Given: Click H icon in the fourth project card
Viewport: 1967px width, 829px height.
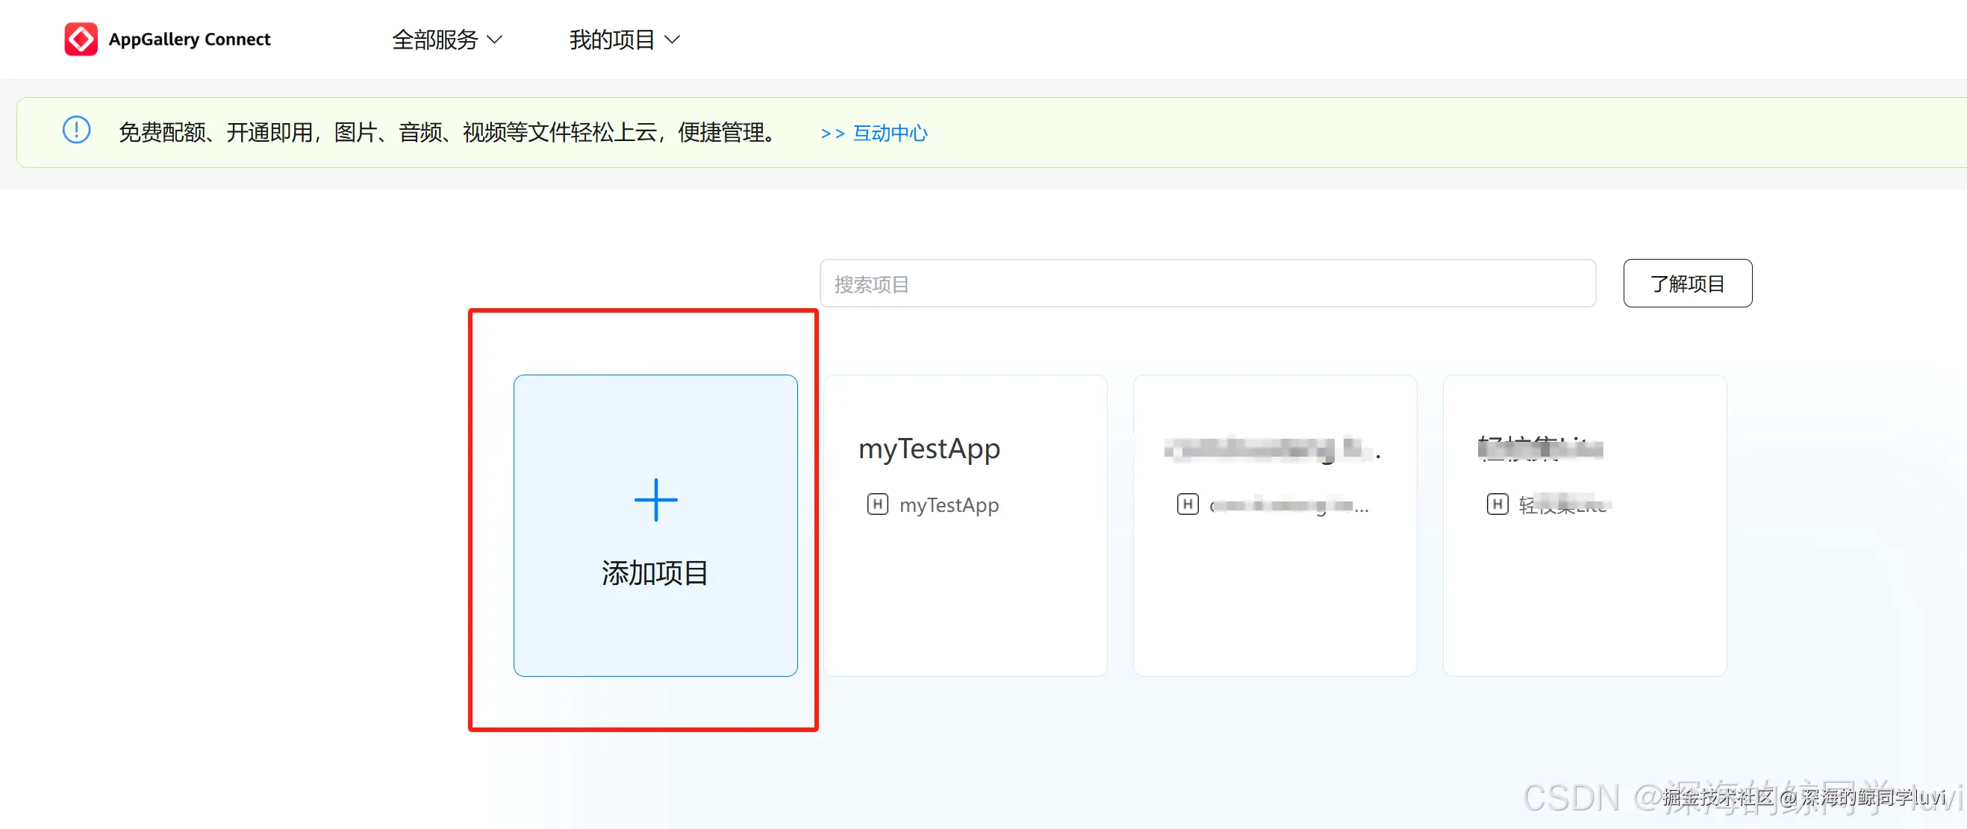Looking at the screenshot, I should pyautogui.click(x=1497, y=504).
